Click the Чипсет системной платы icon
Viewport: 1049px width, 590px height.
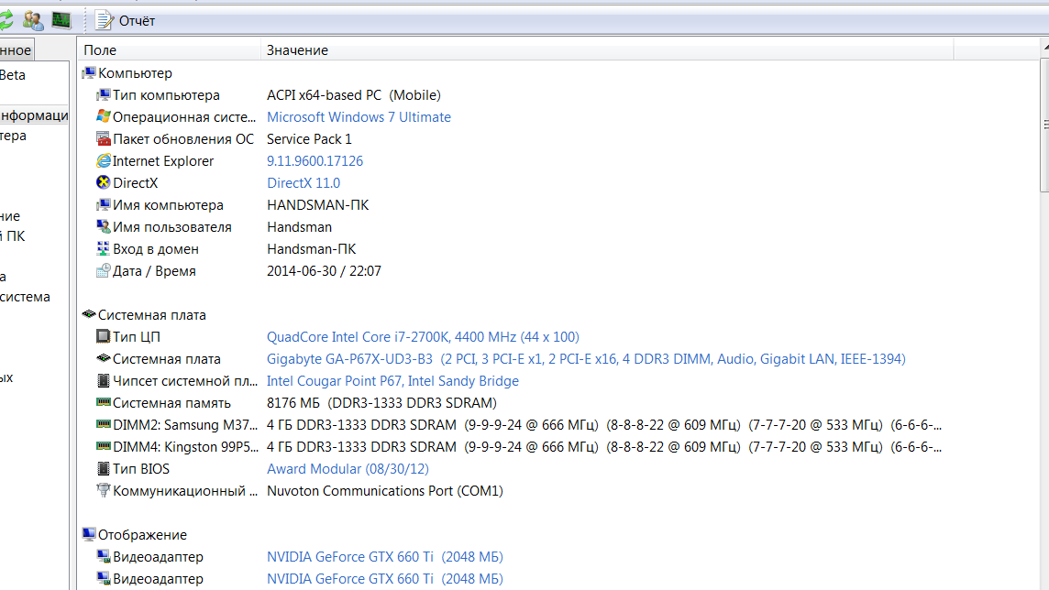pyautogui.click(x=103, y=380)
